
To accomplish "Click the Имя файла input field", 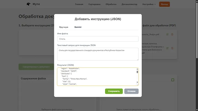I will [98, 39].
